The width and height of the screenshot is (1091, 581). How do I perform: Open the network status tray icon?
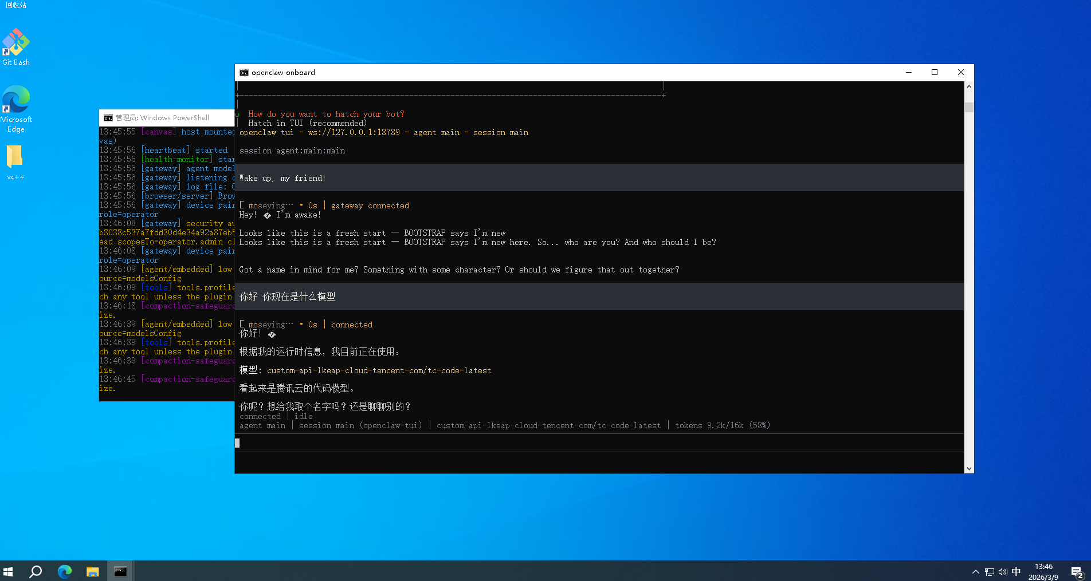point(990,572)
